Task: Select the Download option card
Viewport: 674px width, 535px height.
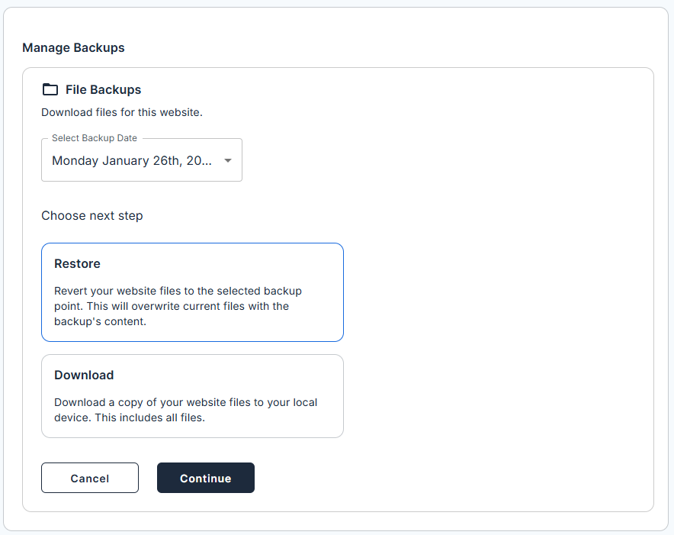Action: pos(192,396)
